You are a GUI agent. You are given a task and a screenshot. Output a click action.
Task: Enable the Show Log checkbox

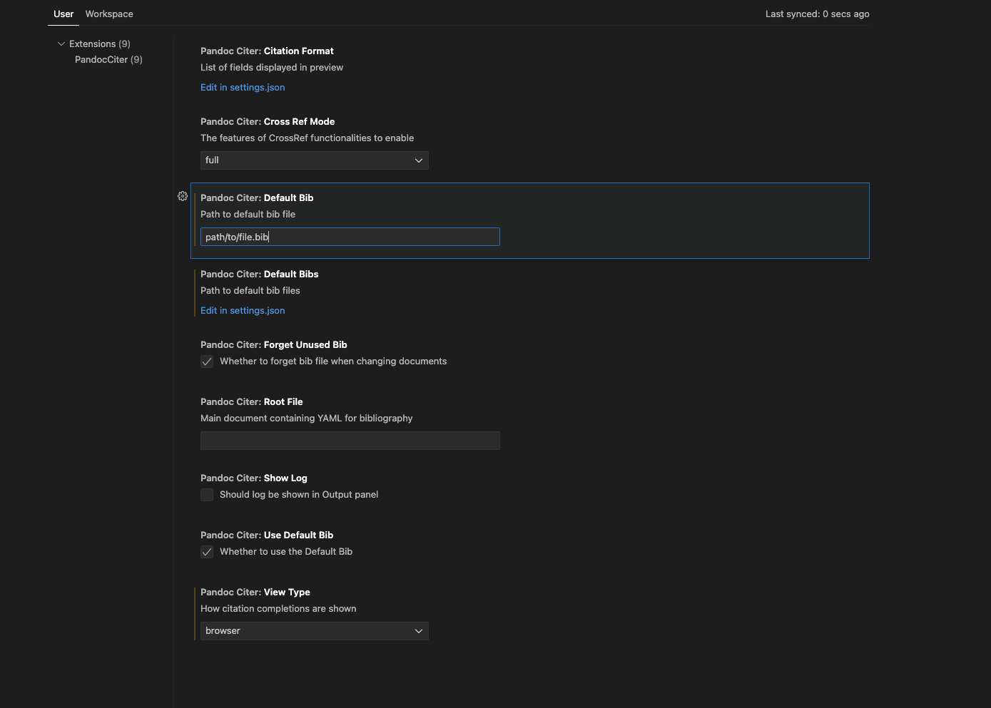click(x=207, y=495)
